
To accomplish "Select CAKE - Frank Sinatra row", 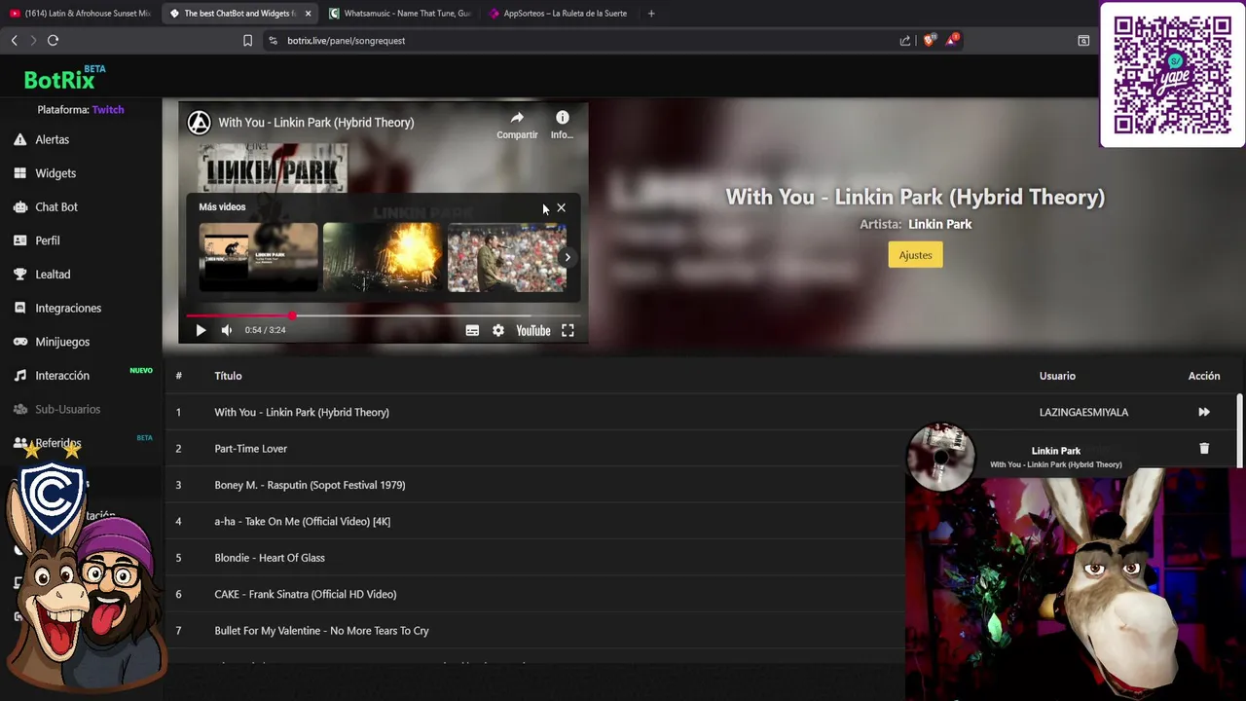I will (x=533, y=594).
